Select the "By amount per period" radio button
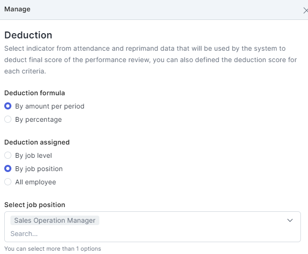308x254 pixels. click(8, 106)
